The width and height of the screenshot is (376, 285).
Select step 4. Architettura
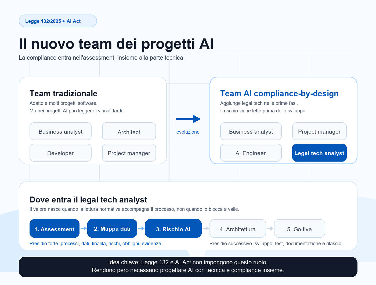(x=238, y=229)
